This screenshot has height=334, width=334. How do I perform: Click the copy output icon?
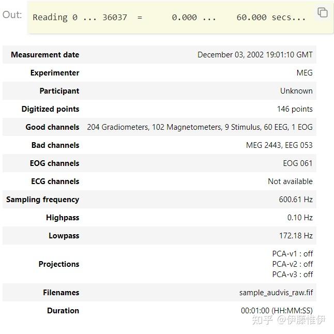point(322,12)
